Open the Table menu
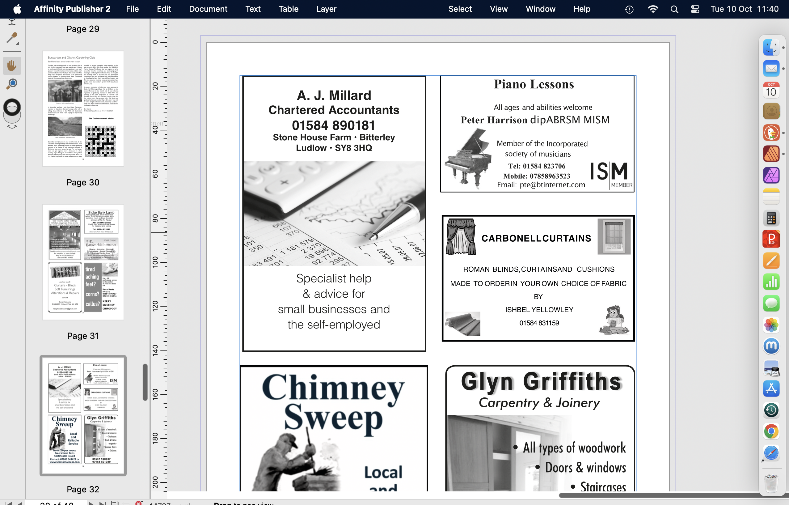This screenshot has width=789, height=505. [288, 9]
